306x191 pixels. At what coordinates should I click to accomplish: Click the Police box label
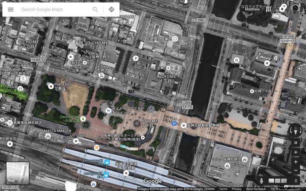(62, 86)
